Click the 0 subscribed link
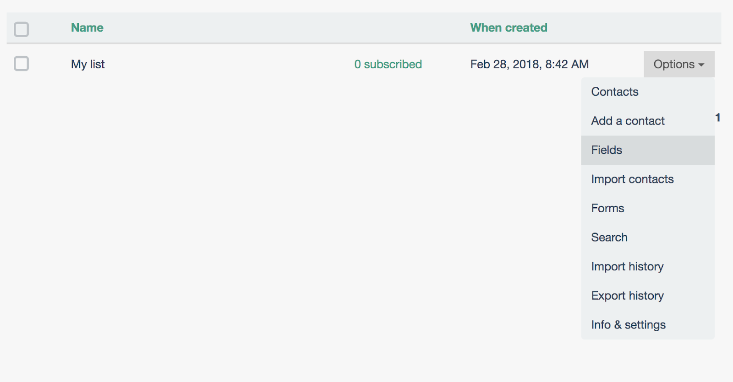Screen dimensions: 733x382 coord(388,64)
